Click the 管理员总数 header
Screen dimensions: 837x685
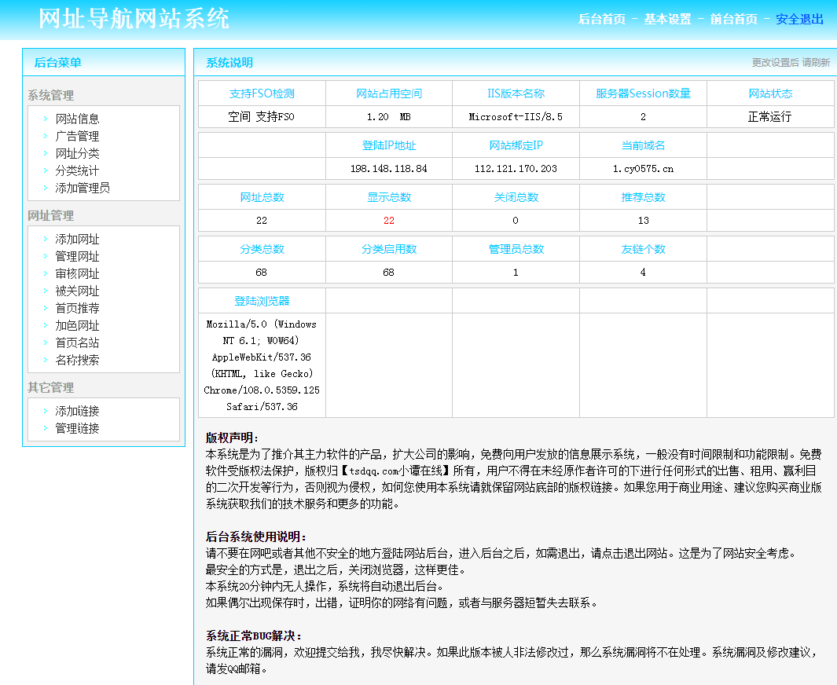click(x=516, y=248)
